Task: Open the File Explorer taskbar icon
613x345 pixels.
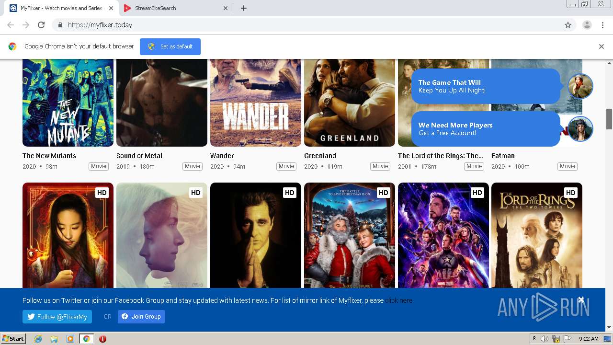Action: 54,339
